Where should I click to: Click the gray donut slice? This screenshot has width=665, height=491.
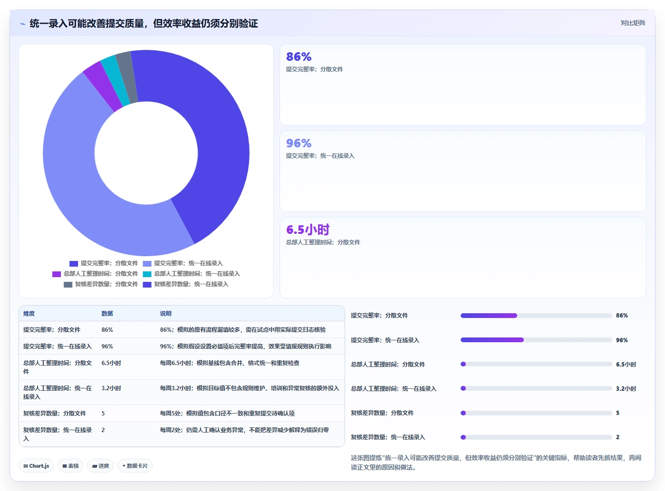[127, 77]
